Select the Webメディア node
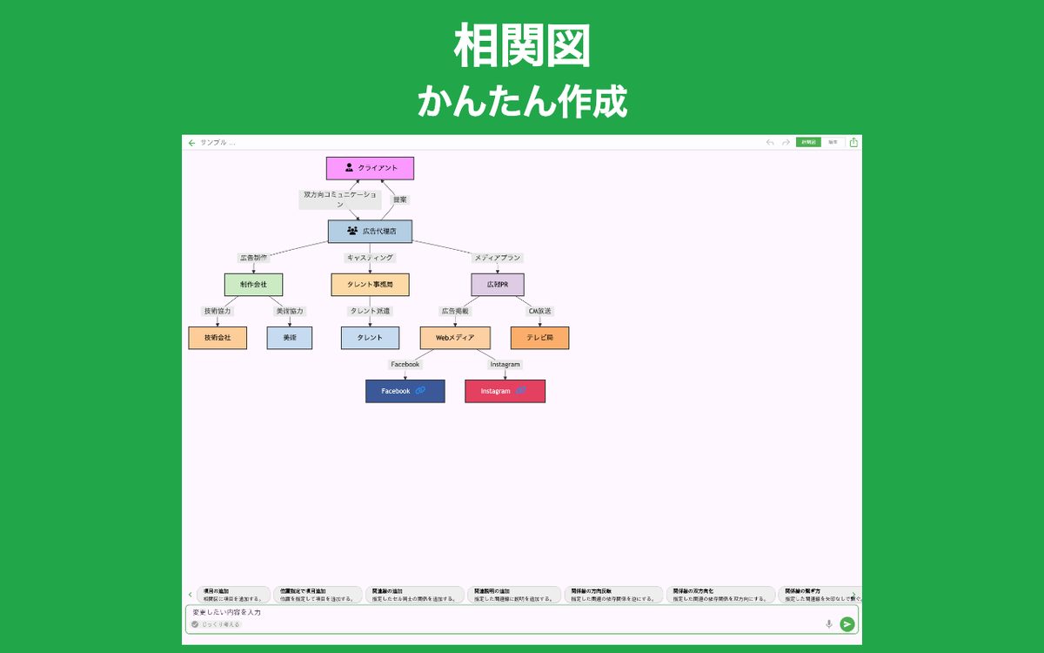The height and width of the screenshot is (653, 1044). [455, 338]
